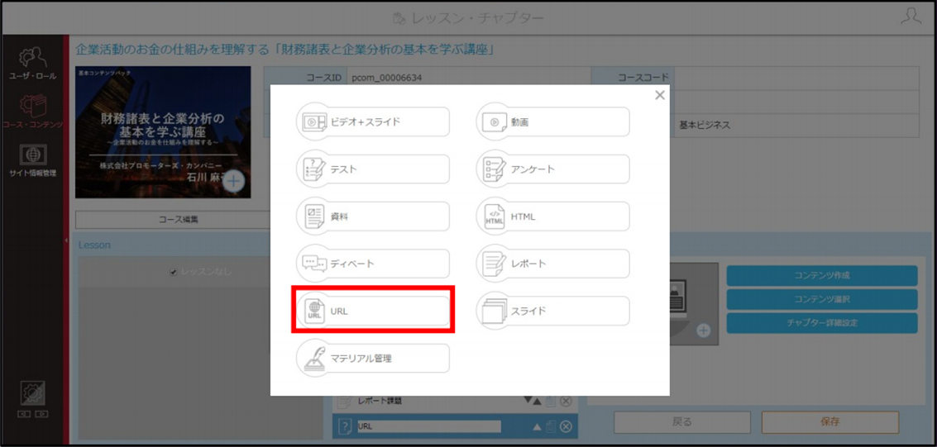Open サイト情報管理 in the sidebar
This screenshot has width=937, height=447.
tap(33, 160)
